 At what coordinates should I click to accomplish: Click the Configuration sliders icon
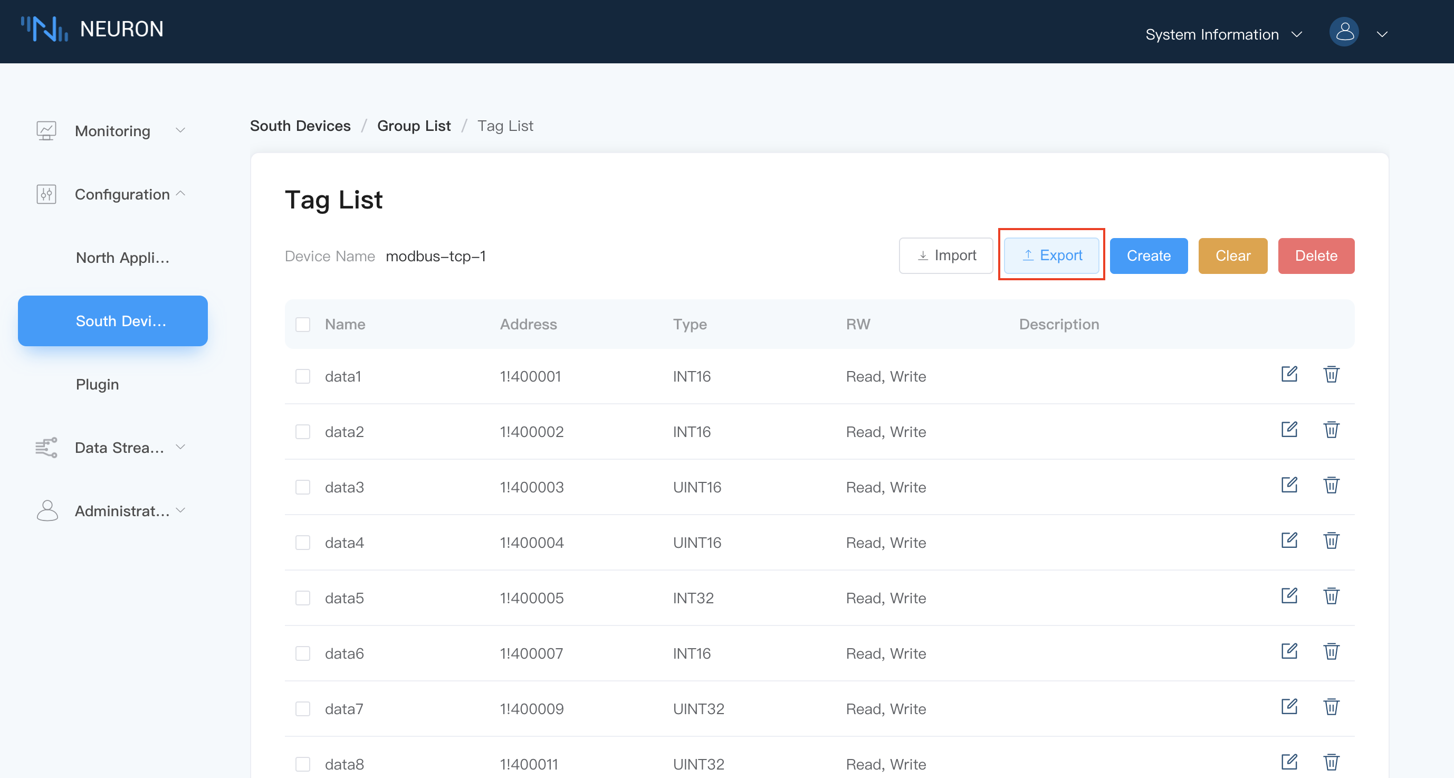click(46, 194)
